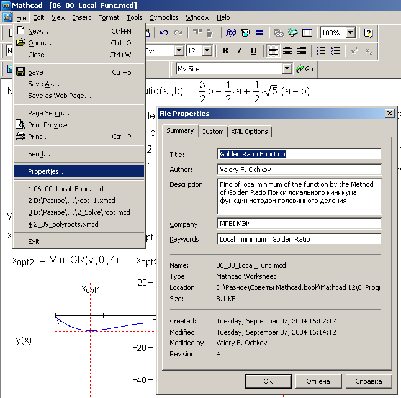Open the Insert Function f(x) tool
This screenshot has height=398, width=401.
pyautogui.click(x=231, y=33)
